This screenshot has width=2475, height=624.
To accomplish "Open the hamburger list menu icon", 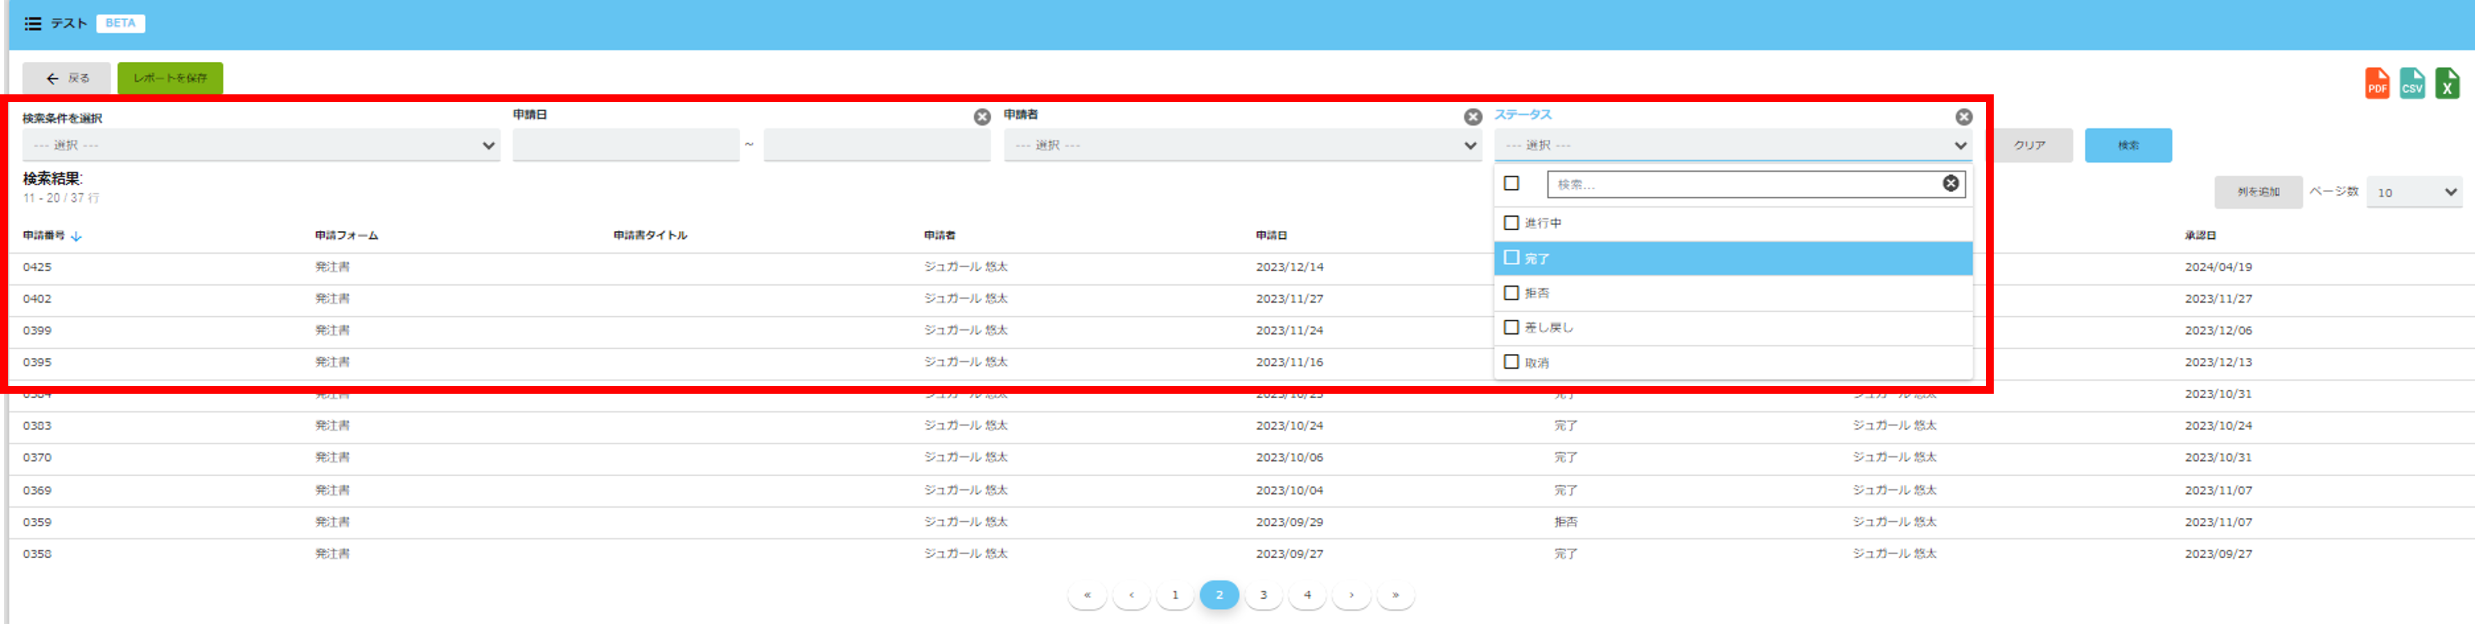I will point(33,23).
